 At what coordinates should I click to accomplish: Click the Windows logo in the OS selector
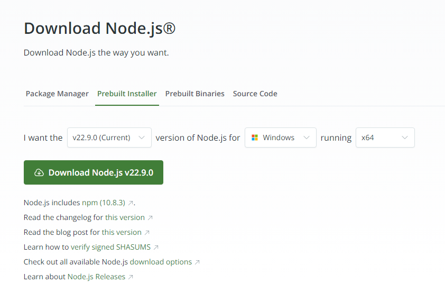(x=254, y=138)
